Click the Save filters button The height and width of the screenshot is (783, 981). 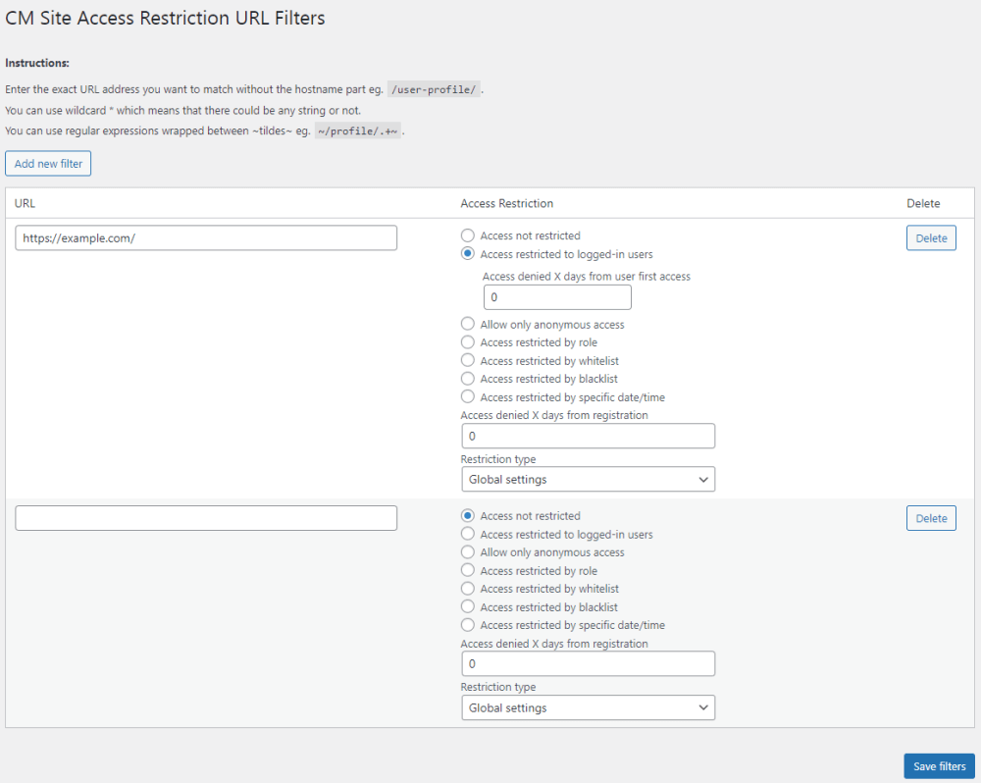click(x=939, y=766)
